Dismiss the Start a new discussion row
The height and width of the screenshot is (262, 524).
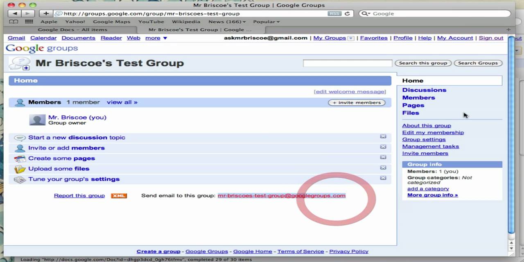click(x=383, y=136)
